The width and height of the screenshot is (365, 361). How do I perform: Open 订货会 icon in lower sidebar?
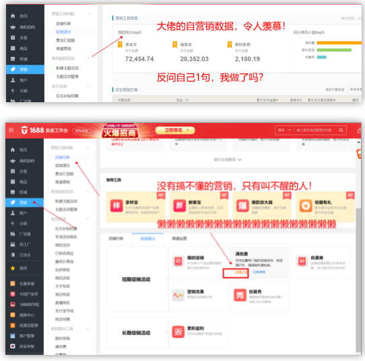point(13,255)
